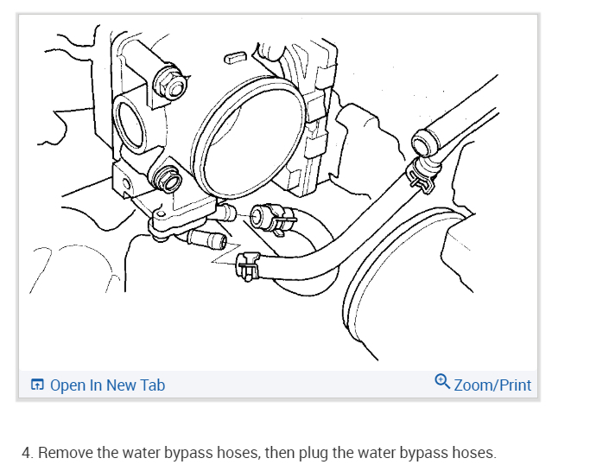590x471 pixels.
Task: Click the open end of the upper-right tube
Action: [x=425, y=143]
